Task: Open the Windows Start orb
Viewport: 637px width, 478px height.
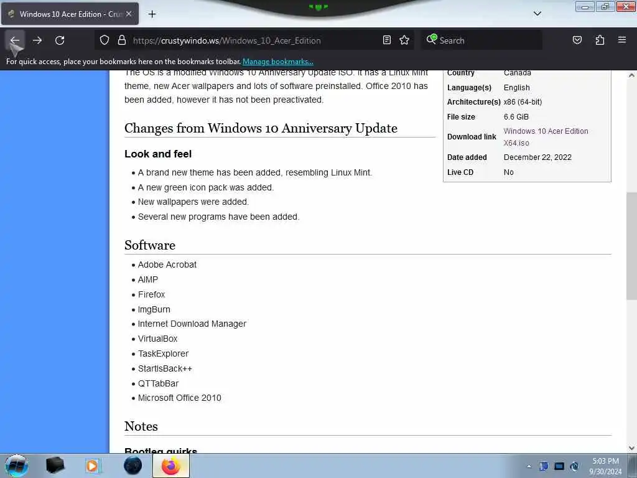Action: [x=17, y=466]
